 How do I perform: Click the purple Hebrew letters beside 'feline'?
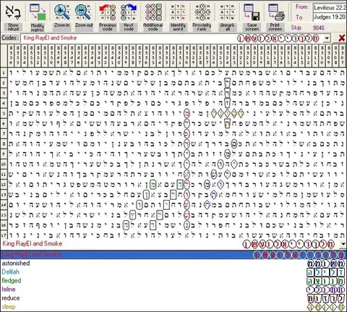(x=326, y=290)
